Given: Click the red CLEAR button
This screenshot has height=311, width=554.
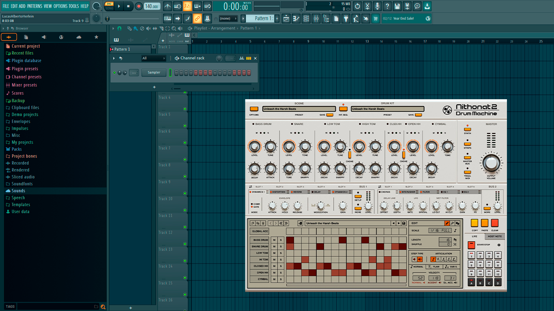Looking at the screenshot, I should [494, 223].
